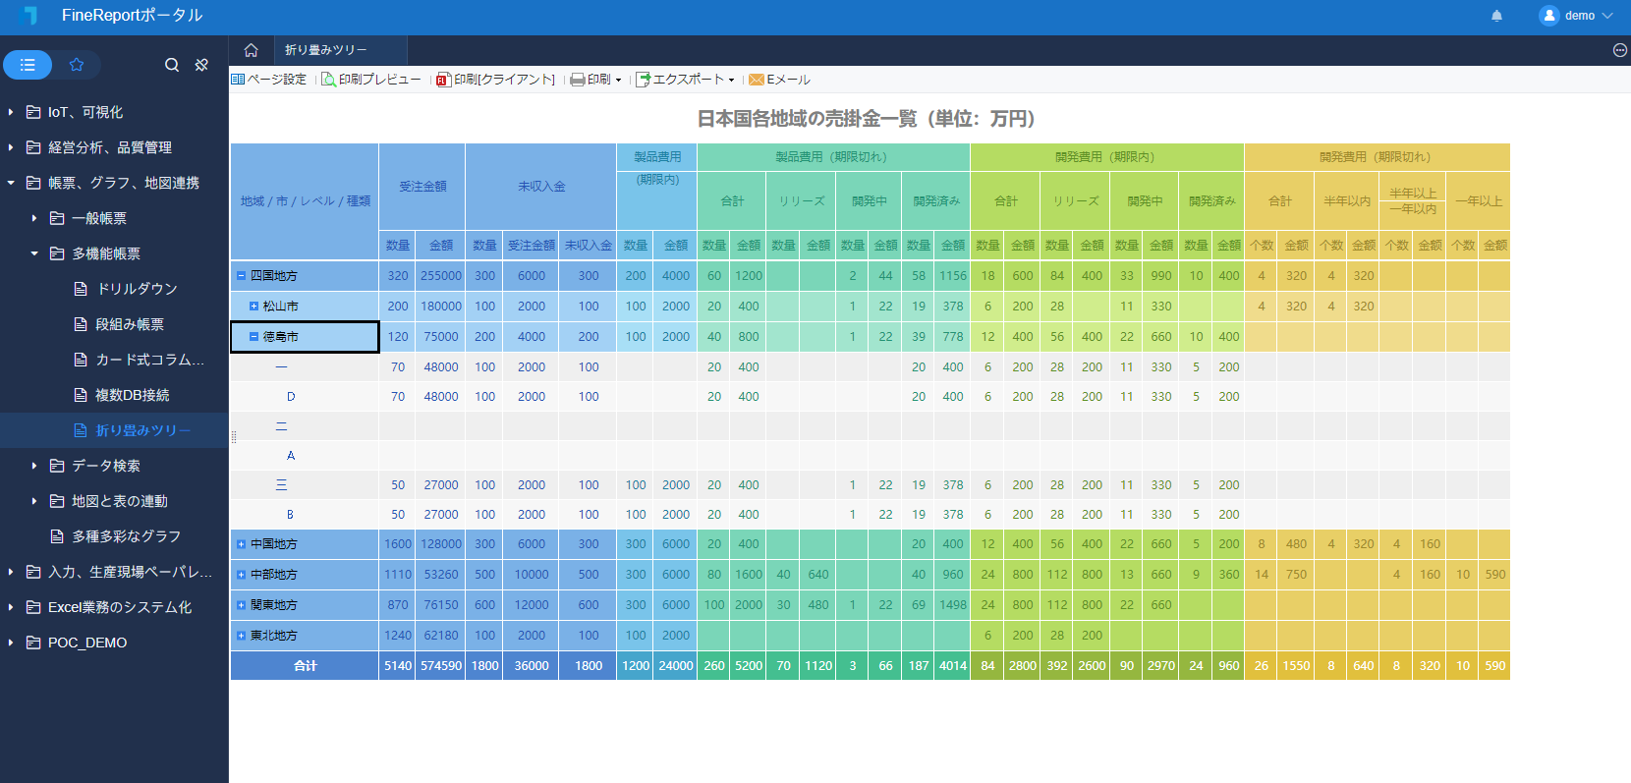Click the 53260 cell in 中部地方 row
This screenshot has height=783, width=1631.
click(441, 575)
